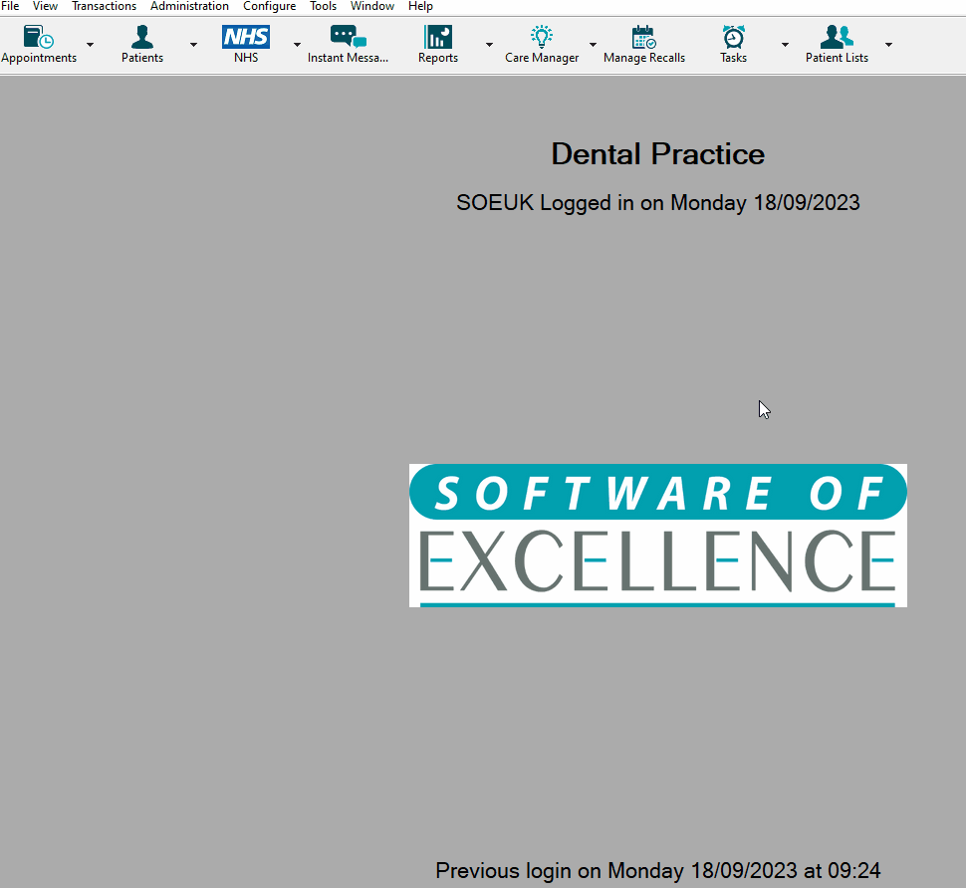Click the Software of Excellence logo
Viewport: 966px width, 888px height.
point(658,536)
